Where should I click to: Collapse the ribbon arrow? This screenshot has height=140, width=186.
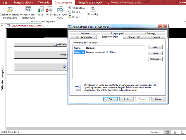point(185,22)
